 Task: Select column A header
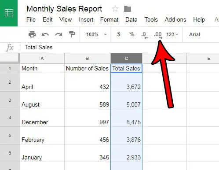(42, 59)
